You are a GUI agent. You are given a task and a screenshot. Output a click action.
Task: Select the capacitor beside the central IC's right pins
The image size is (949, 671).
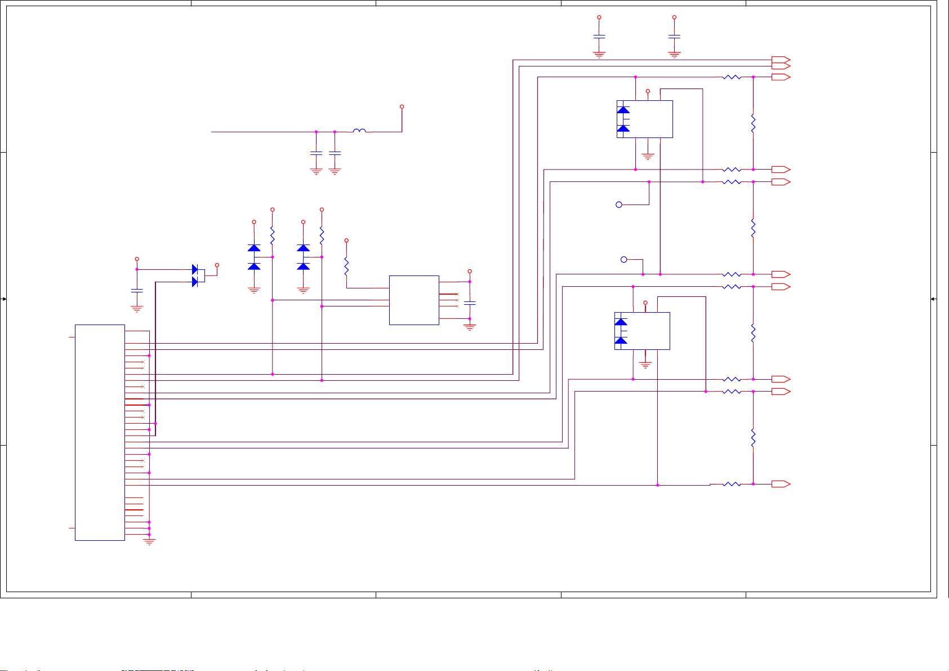pyautogui.click(x=470, y=303)
